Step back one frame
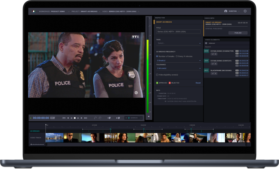 [x=71, y=118]
